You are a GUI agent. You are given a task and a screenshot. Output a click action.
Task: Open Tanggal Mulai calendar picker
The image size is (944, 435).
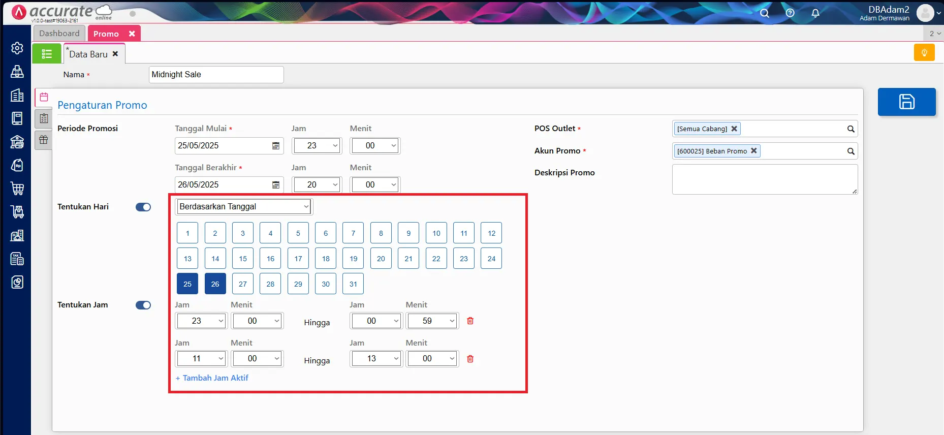coord(276,146)
